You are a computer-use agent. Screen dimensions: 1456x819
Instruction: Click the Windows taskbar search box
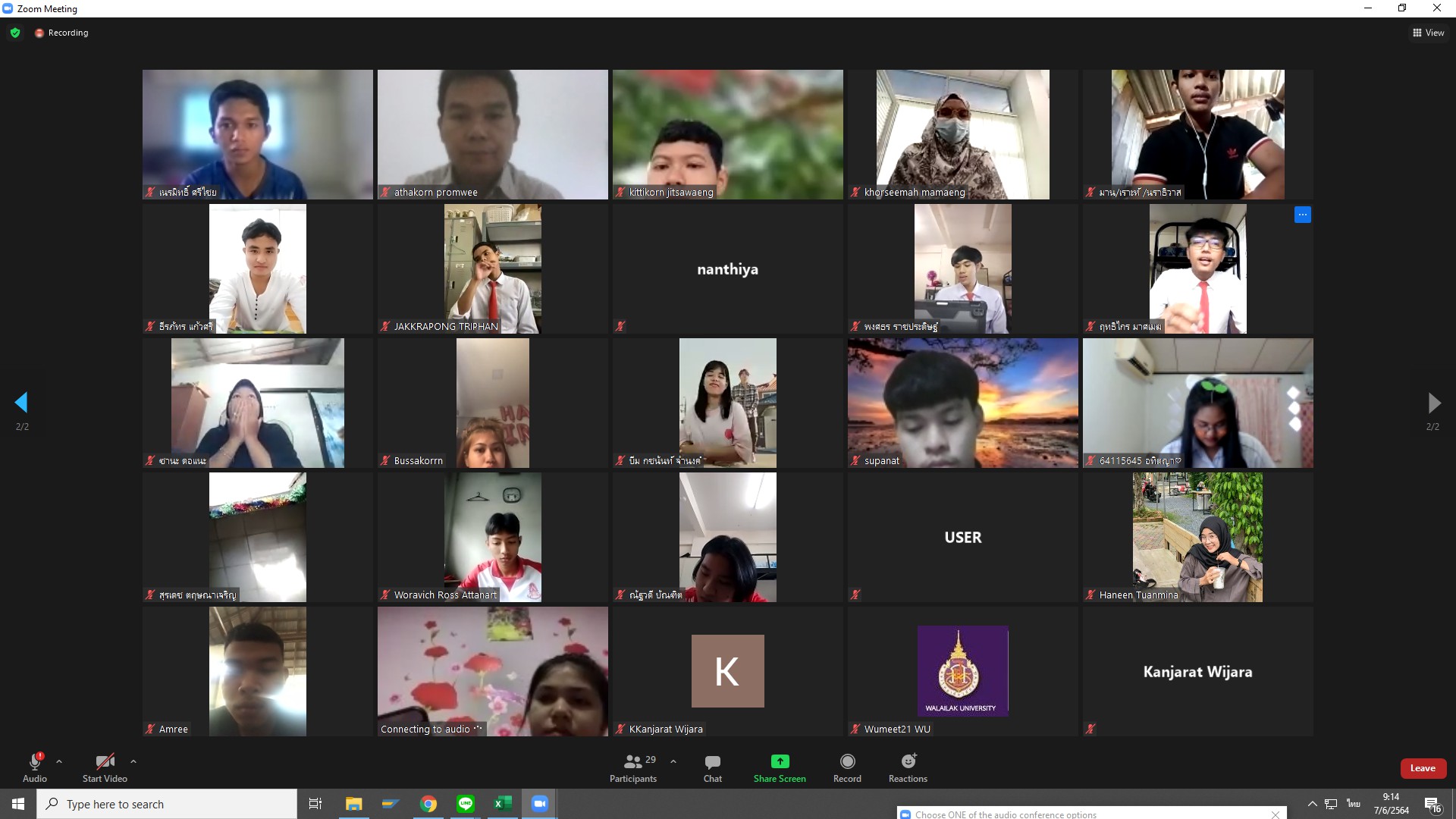[x=167, y=804]
